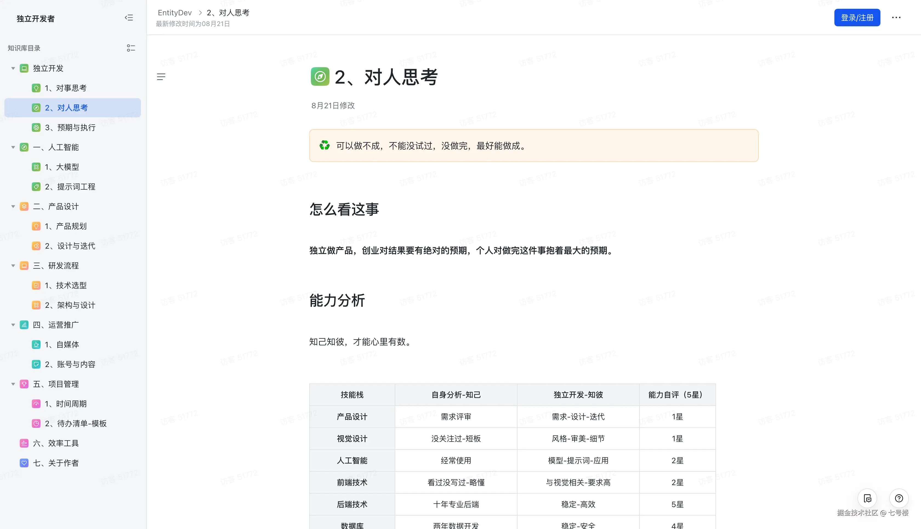Click the 登录/注册 button
Image resolution: width=921 pixels, height=529 pixels.
857,18
